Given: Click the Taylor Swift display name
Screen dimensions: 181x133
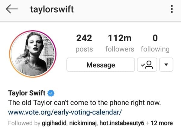Looking at the screenshot, I should 27,93.
